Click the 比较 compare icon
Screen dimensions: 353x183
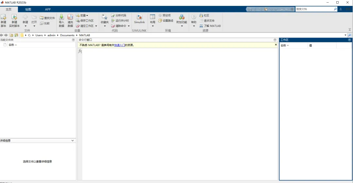pyautogui.click(x=42, y=23)
